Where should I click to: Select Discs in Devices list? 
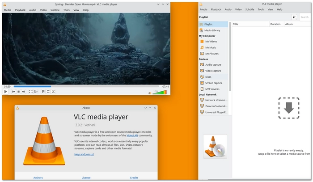tap(213, 77)
